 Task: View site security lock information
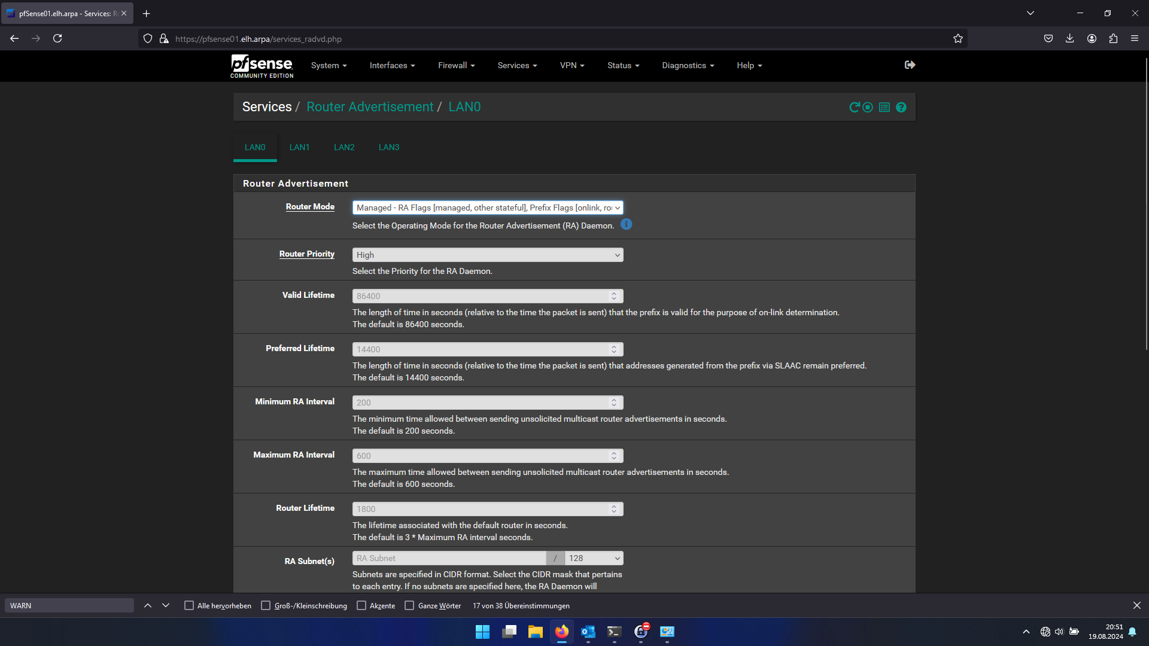[x=164, y=39]
